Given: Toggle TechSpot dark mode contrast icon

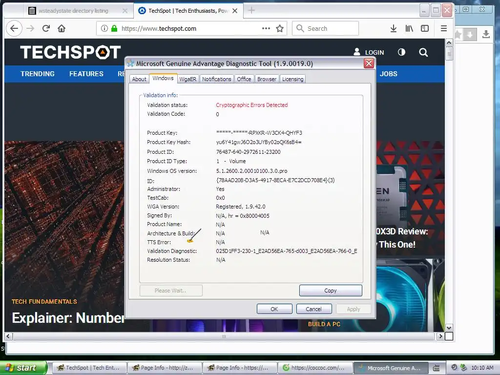Looking at the screenshot, I should point(401,52).
